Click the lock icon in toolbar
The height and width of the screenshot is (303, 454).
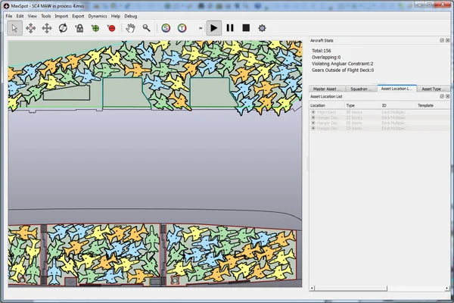[x=79, y=28]
